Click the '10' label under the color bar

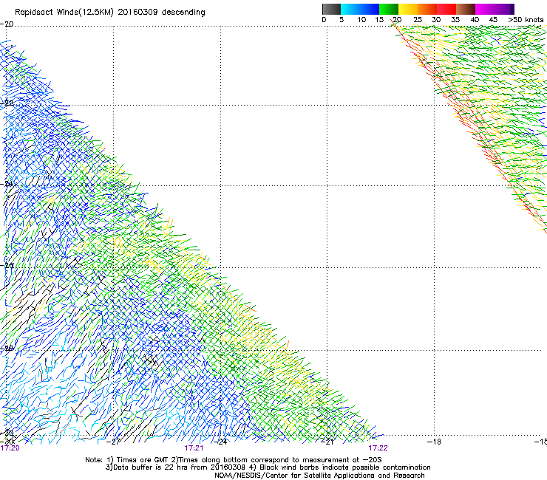[361, 20]
